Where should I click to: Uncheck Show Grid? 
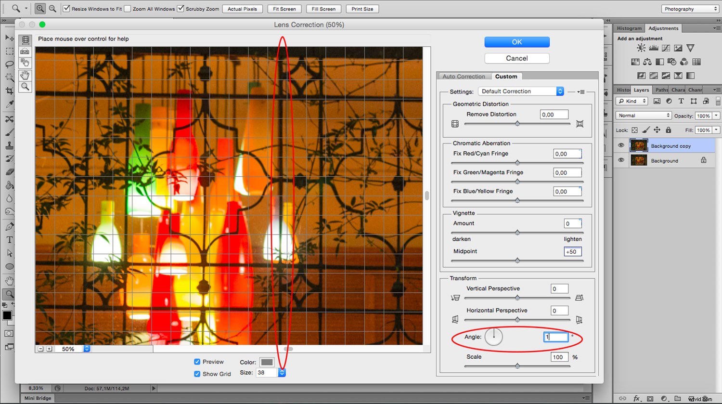[x=197, y=374]
